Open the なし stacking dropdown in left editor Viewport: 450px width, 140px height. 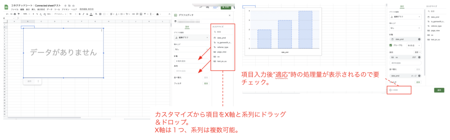pyautogui.click(x=191, y=49)
